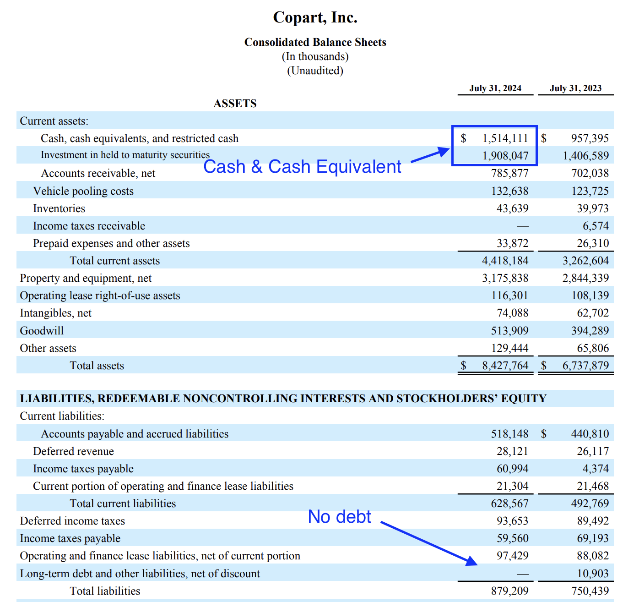Click total current assets value 4,418,184

[x=505, y=261]
